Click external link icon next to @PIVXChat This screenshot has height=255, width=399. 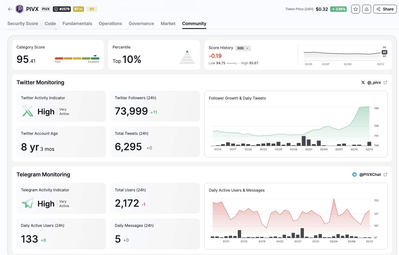[x=385, y=175]
